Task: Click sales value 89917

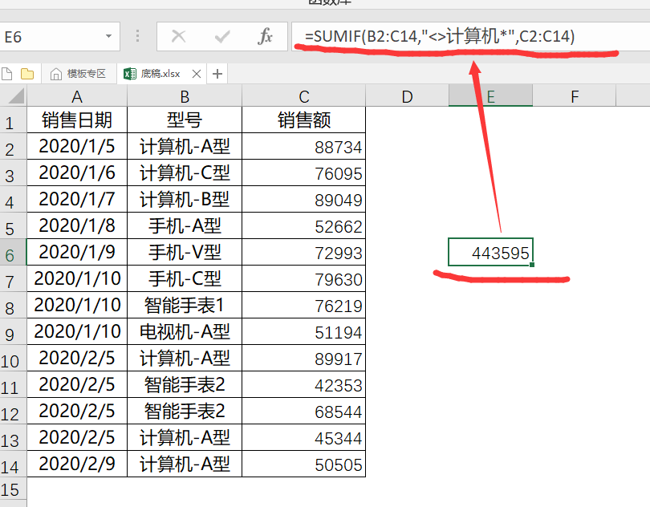Action: tap(304, 358)
